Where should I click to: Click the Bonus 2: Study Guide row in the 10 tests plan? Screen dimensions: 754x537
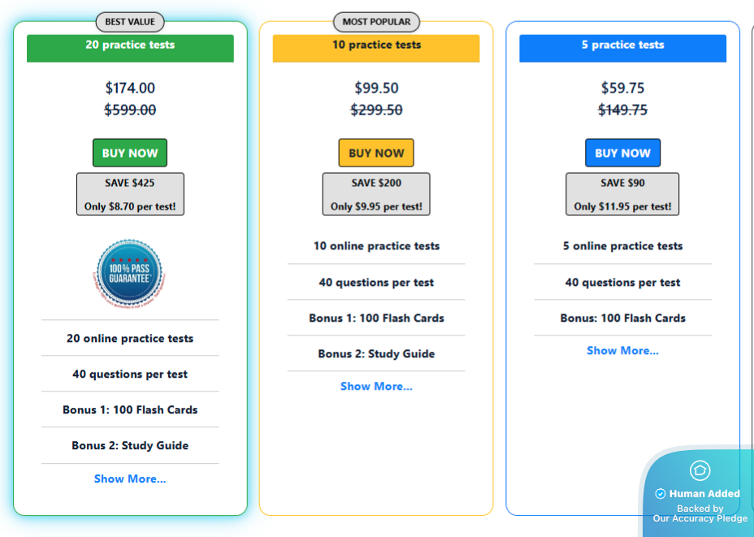click(x=376, y=353)
